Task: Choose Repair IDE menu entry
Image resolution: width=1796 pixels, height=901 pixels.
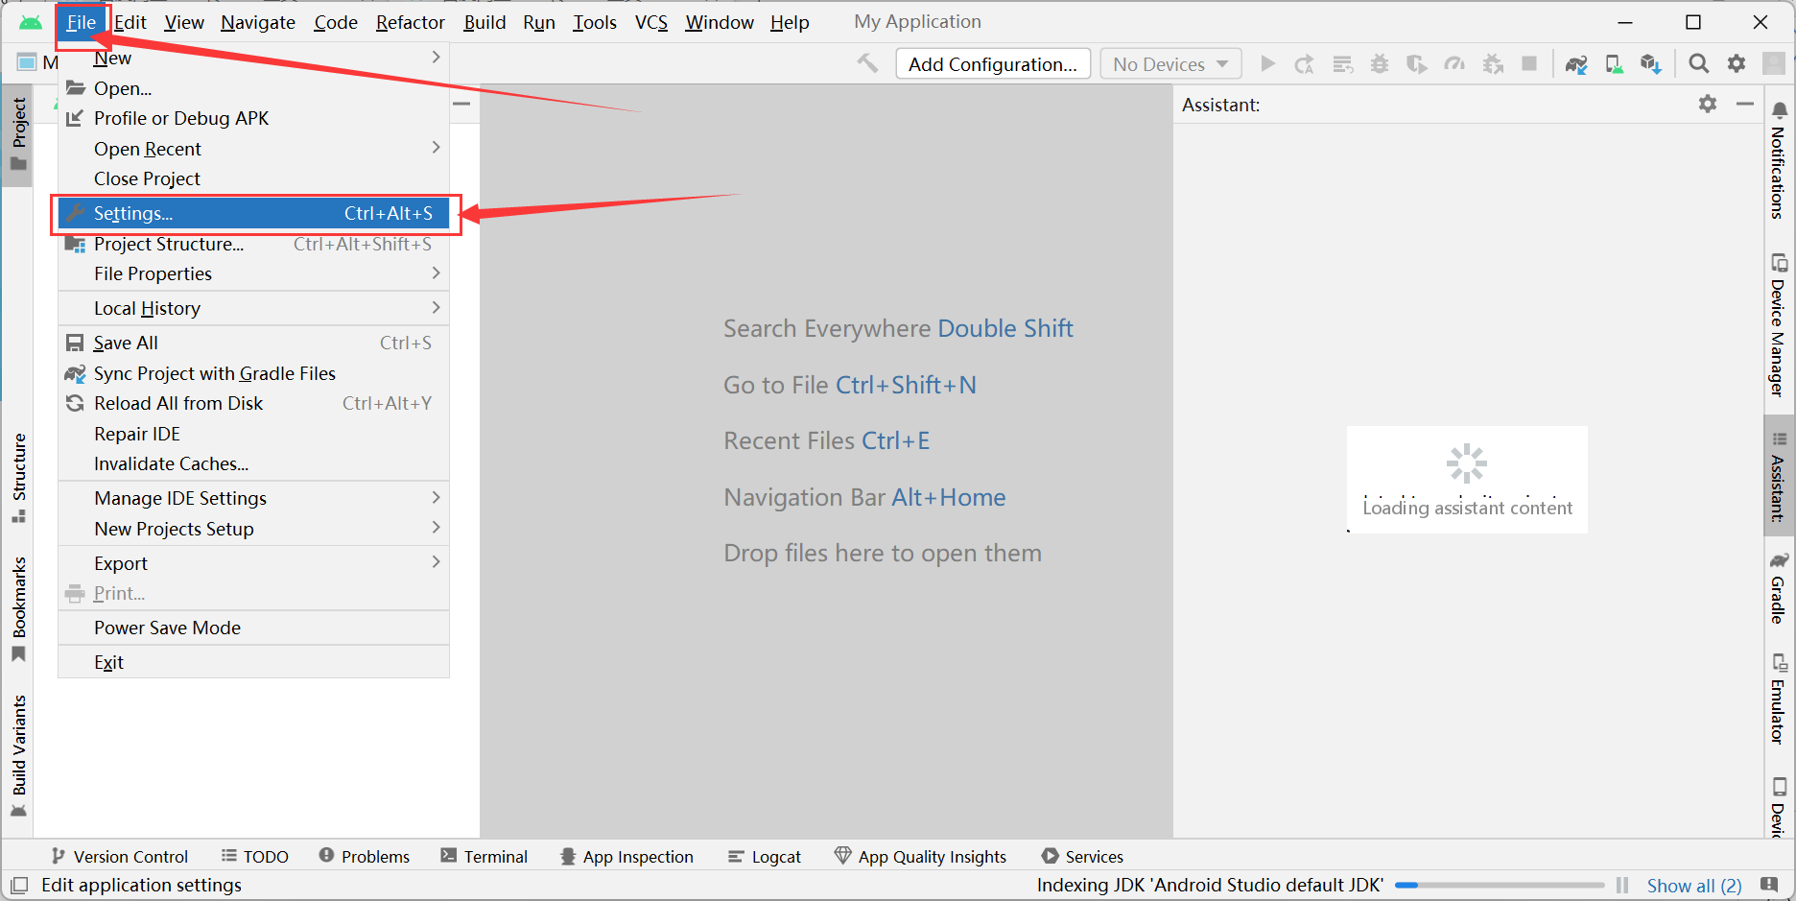Action: click(253, 434)
